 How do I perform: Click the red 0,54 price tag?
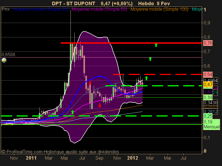point(208,74)
